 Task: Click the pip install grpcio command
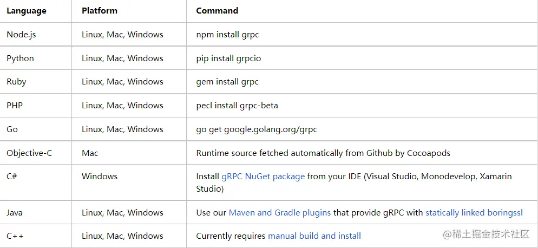[x=228, y=58]
